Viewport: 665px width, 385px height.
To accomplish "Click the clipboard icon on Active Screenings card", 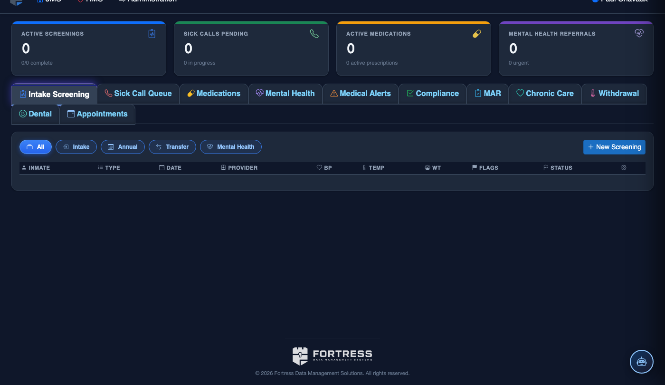I will 152,34.
